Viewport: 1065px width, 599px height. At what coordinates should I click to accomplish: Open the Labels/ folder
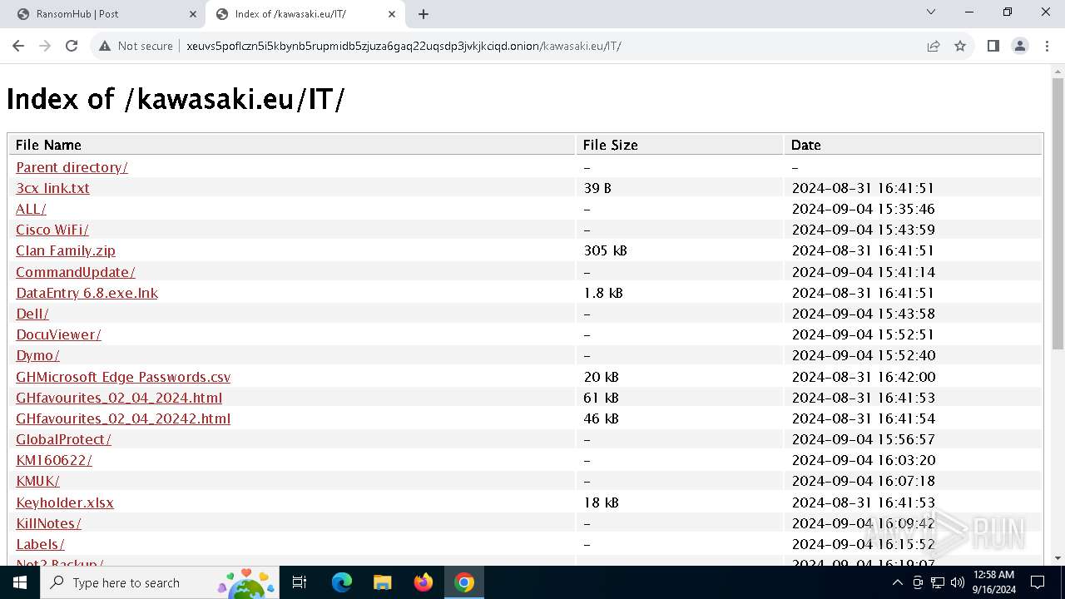point(40,544)
